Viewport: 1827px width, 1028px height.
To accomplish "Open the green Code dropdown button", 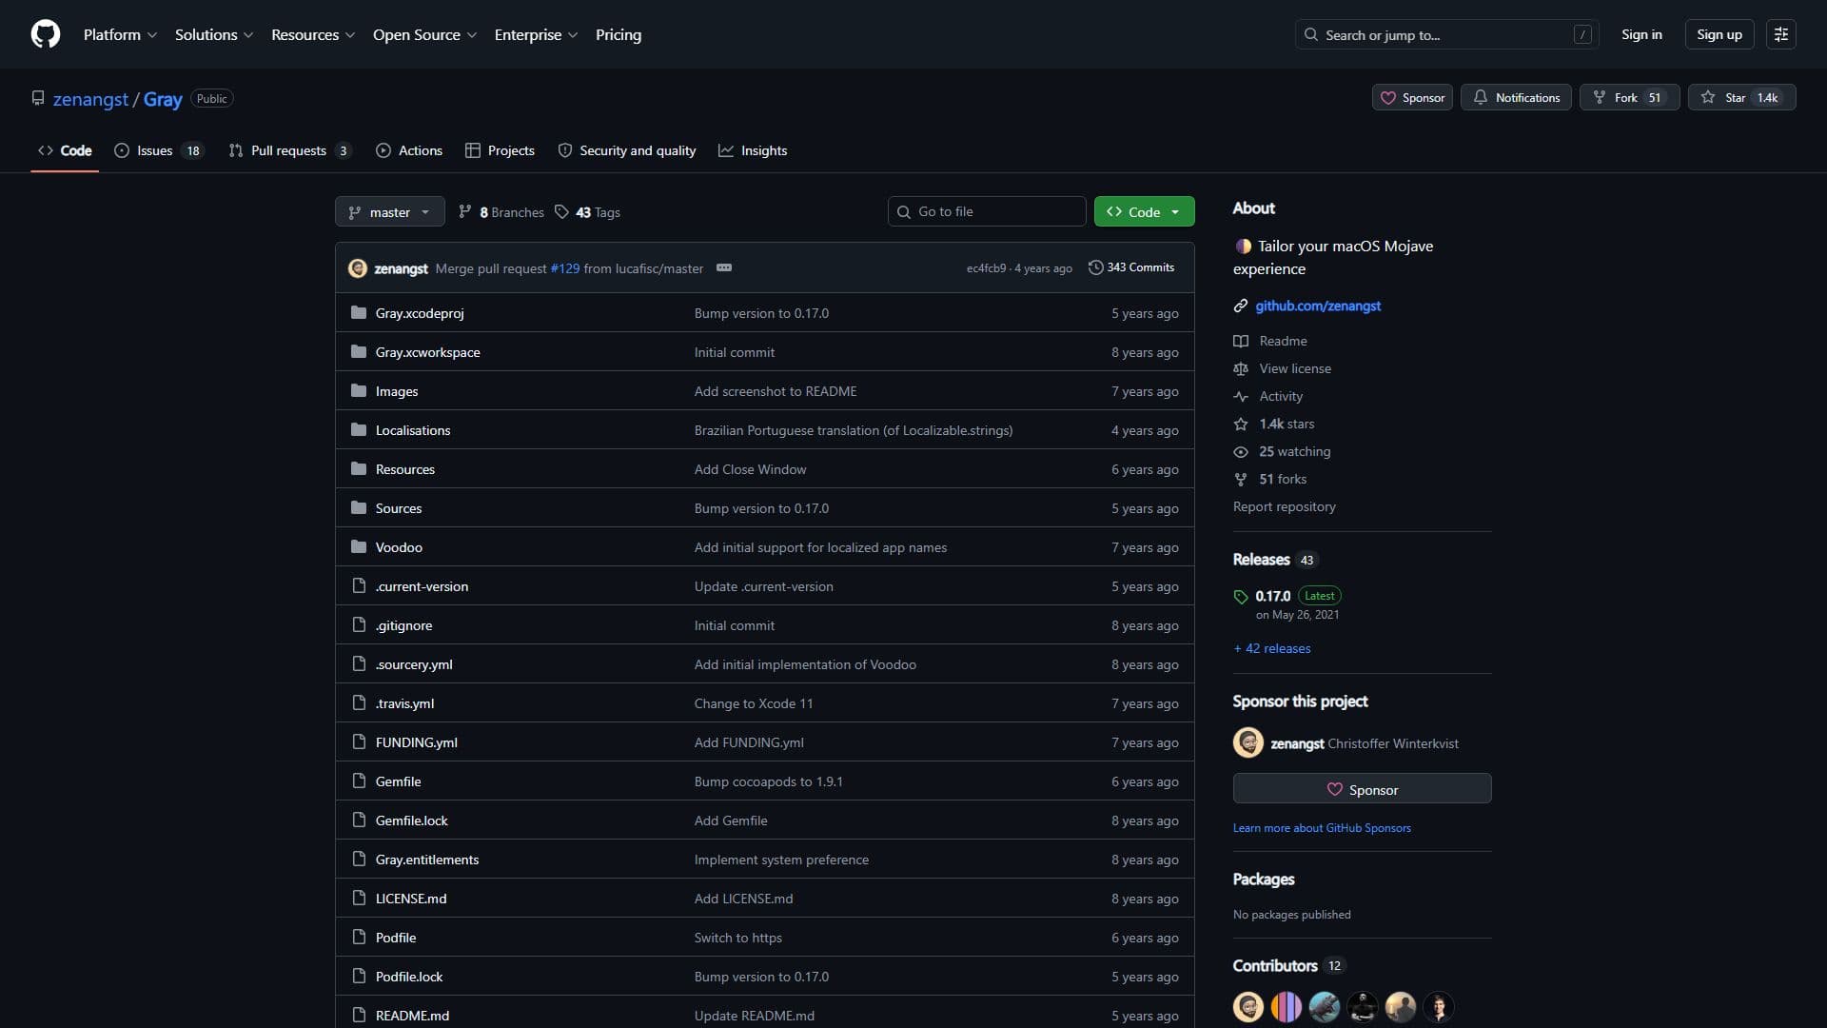I will (x=1144, y=211).
